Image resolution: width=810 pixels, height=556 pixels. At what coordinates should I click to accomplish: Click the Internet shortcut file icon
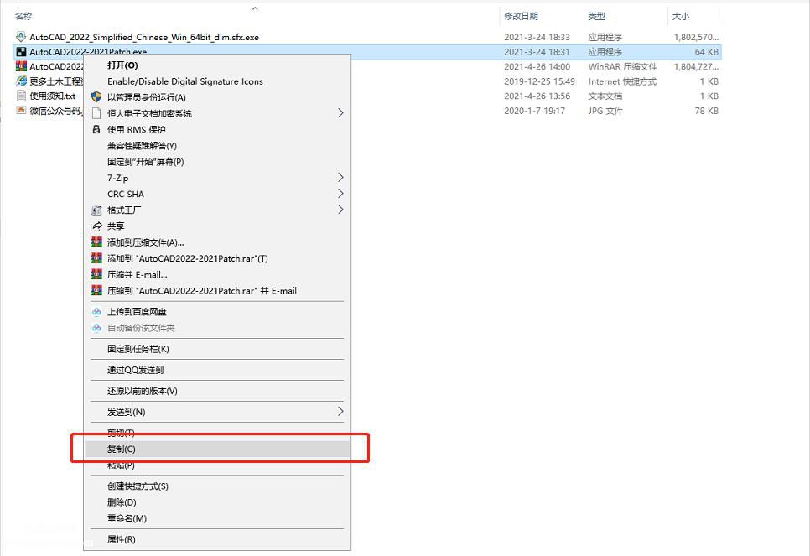(x=21, y=81)
